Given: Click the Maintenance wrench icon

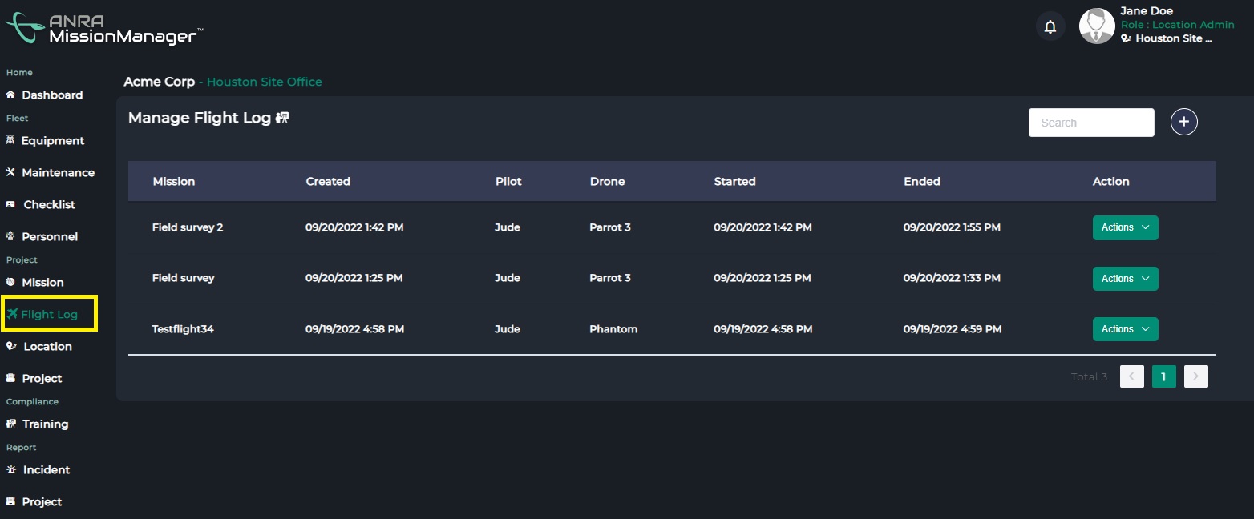Looking at the screenshot, I should point(10,172).
